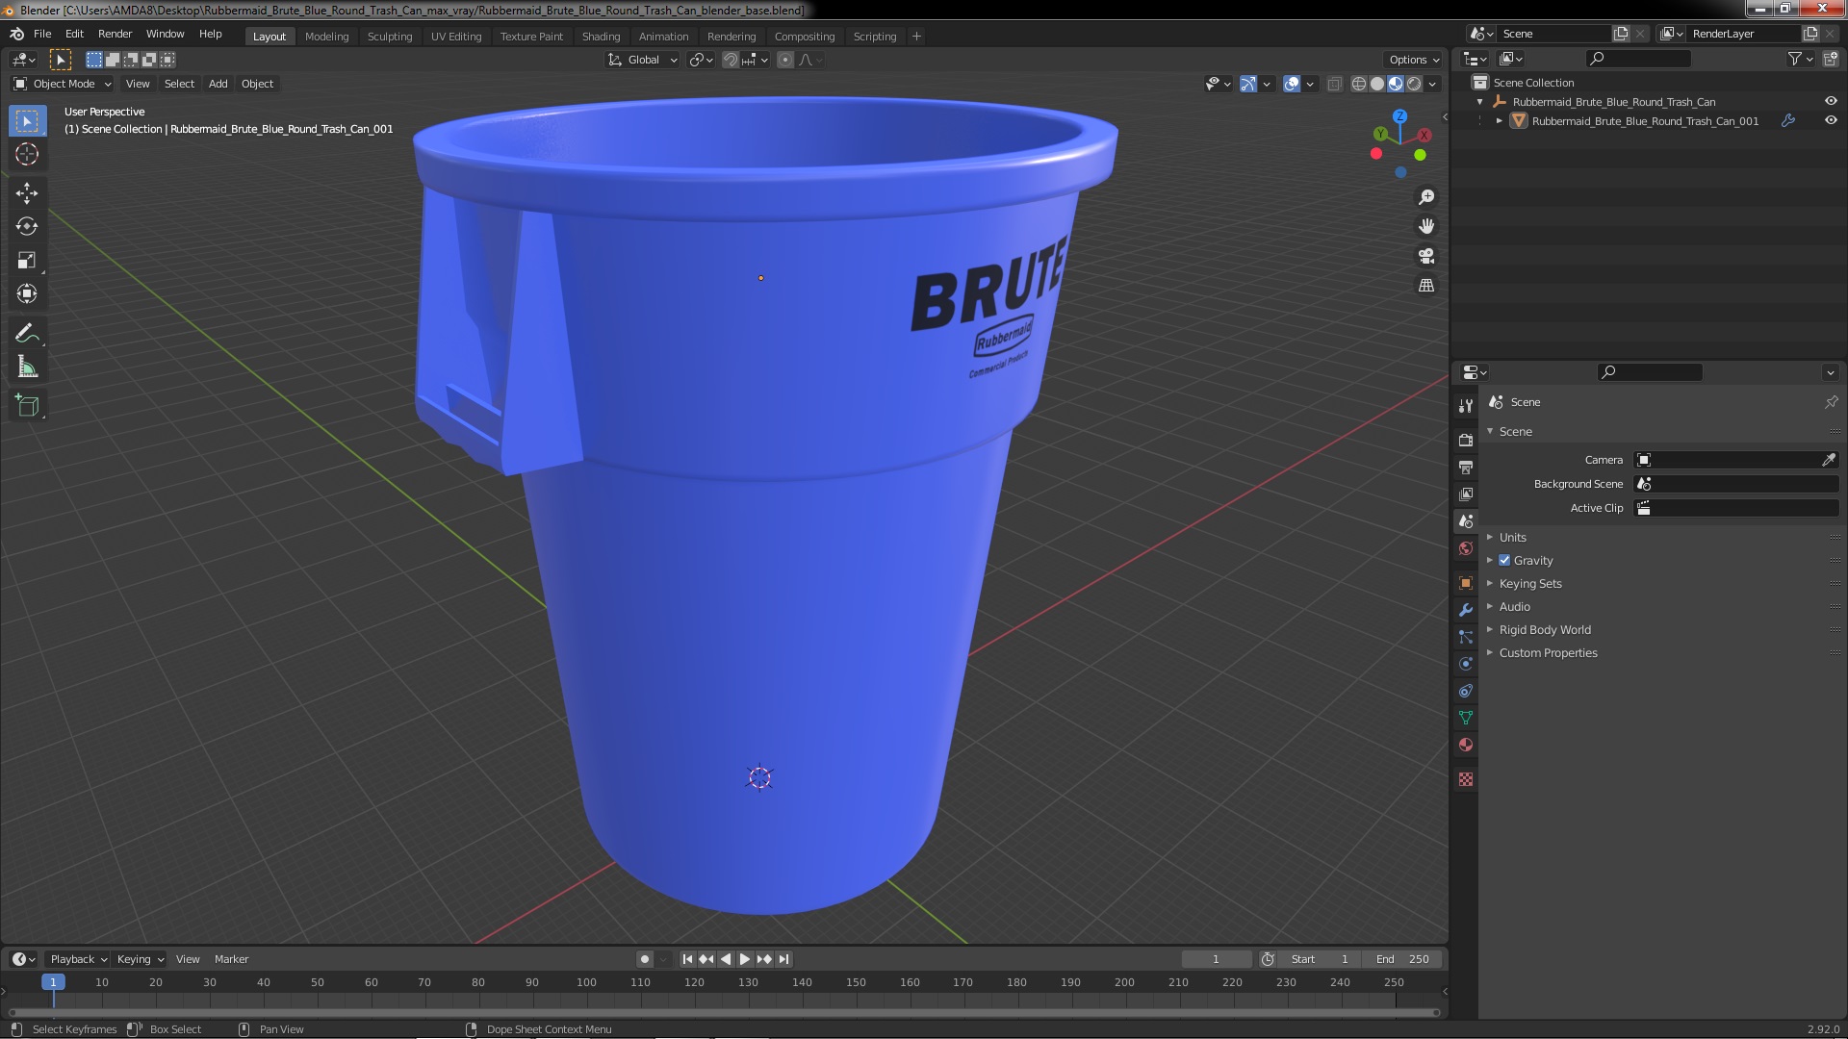The image size is (1848, 1039).
Task: Click the Zoom viewport magnifier icon
Action: (x=1426, y=197)
